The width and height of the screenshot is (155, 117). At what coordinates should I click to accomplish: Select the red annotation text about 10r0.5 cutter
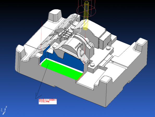click(x=48, y=101)
